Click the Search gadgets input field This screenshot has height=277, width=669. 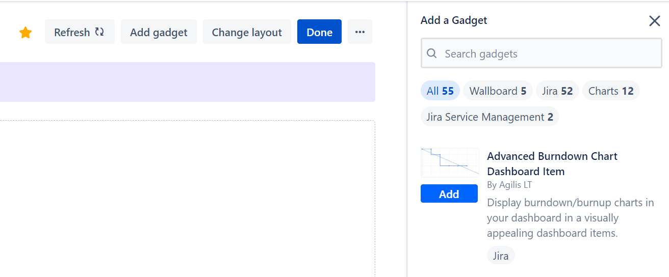click(546, 53)
